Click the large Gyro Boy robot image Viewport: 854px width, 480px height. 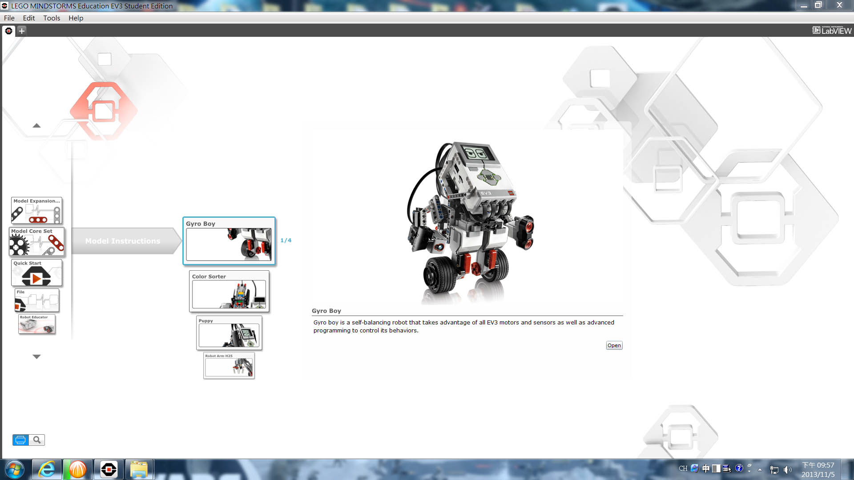tap(471, 222)
